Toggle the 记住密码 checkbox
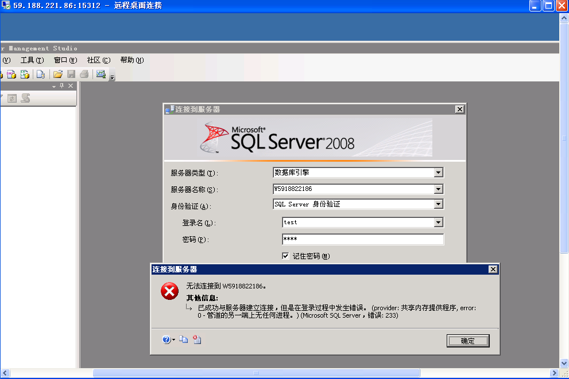This screenshot has width=569, height=379. click(285, 256)
